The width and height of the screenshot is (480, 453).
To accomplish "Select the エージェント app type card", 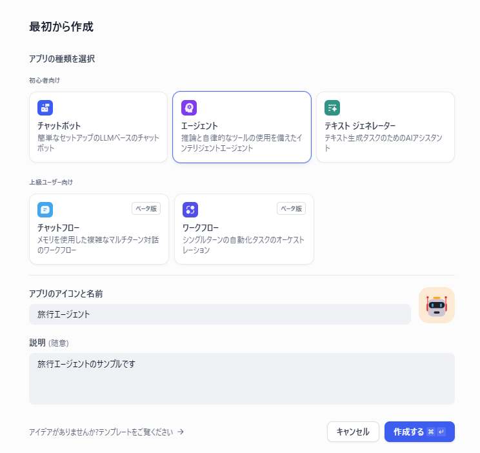I will click(x=242, y=127).
